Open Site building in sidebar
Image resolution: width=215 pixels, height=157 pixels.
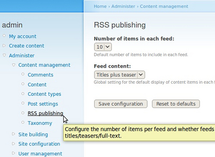33,135
